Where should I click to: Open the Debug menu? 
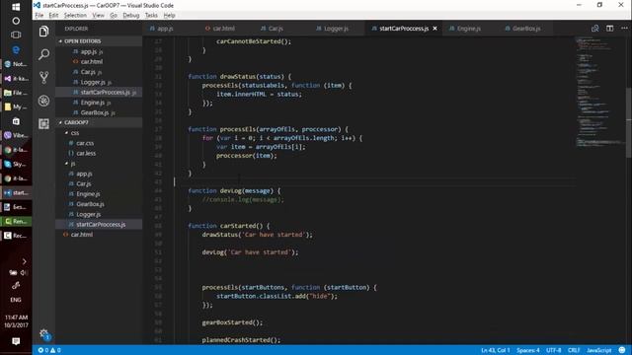pyautogui.click(x=131, y=16)
